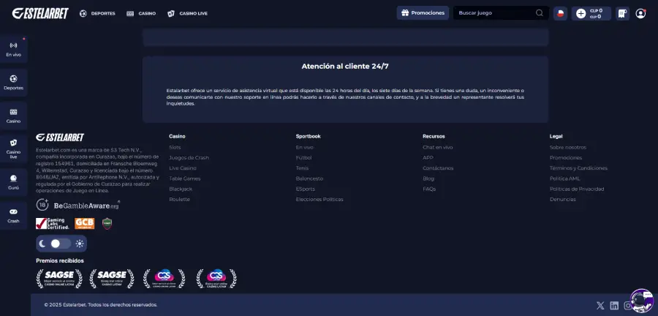Click the GCB license badge

pyautogui.click(x=84, y=223)
